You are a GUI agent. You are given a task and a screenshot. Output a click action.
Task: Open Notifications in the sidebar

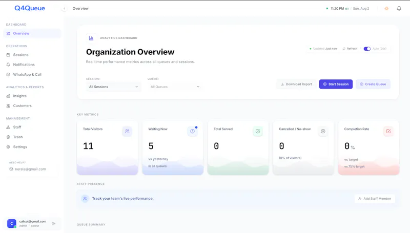32,65
